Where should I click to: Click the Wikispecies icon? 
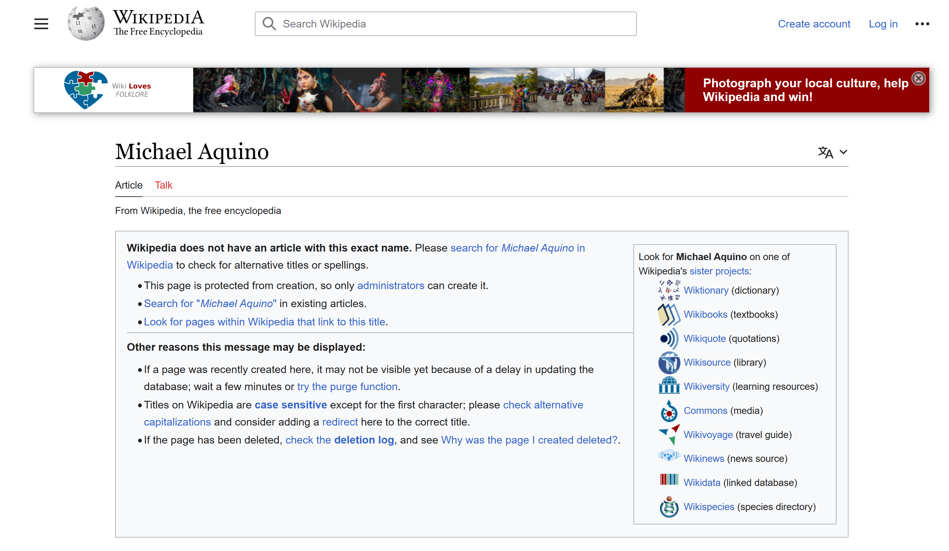click(669, 507)
